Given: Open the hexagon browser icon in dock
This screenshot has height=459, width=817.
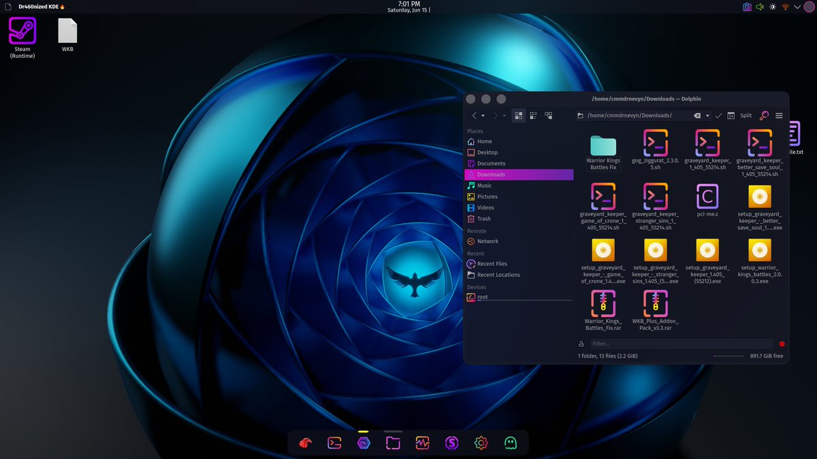Looking at the screenshot, I should coord(364,443).
